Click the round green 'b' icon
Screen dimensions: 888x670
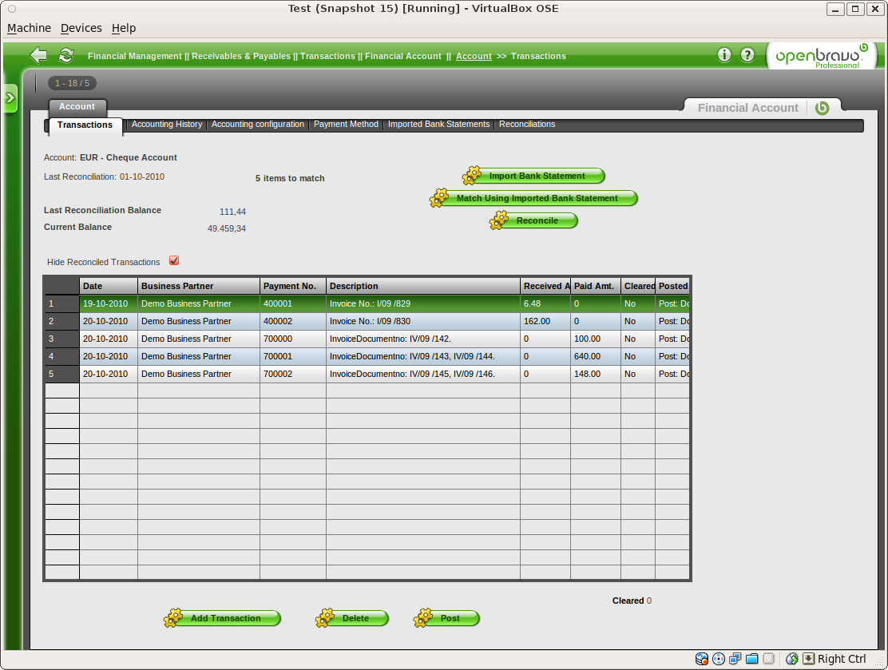(x=822, y=108)
